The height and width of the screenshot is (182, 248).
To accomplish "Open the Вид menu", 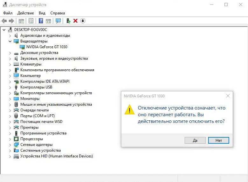I will pos(42,13).
